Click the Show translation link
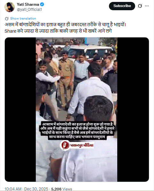Image resolution: width=154 pixels, height=191 pixels. (23, 18)
